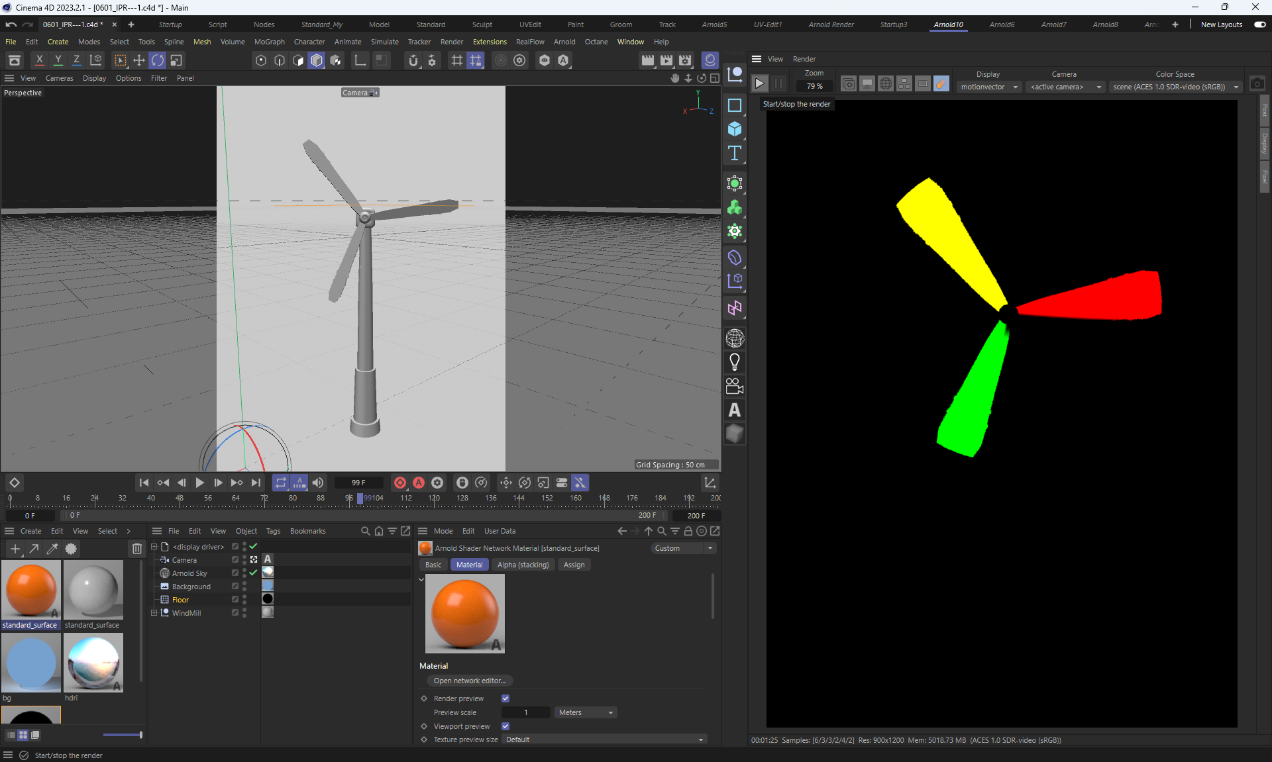Add a Light object from the sidebar

(735, 362)
